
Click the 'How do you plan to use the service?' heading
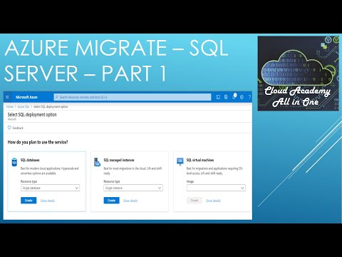38,142
